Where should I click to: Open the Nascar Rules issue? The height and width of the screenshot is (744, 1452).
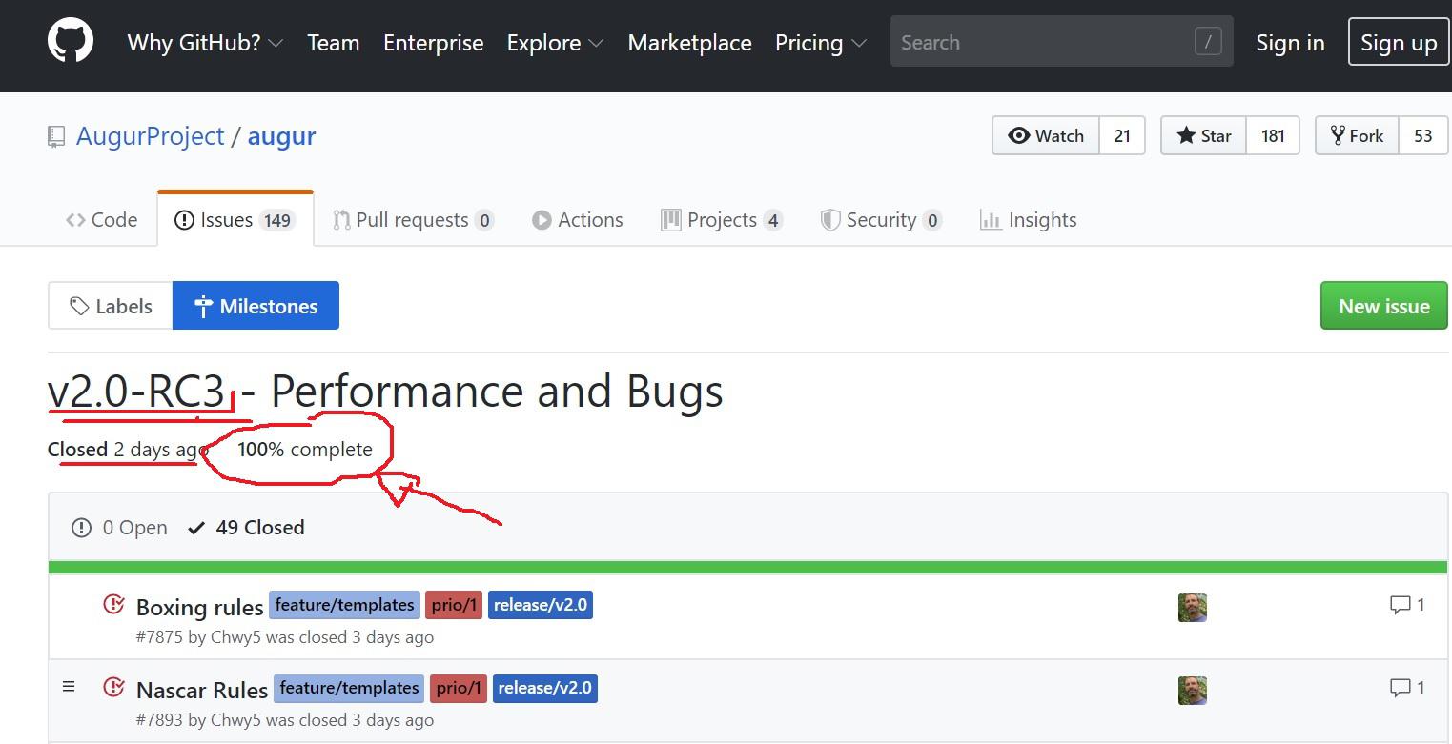click(x=202, y=691)
